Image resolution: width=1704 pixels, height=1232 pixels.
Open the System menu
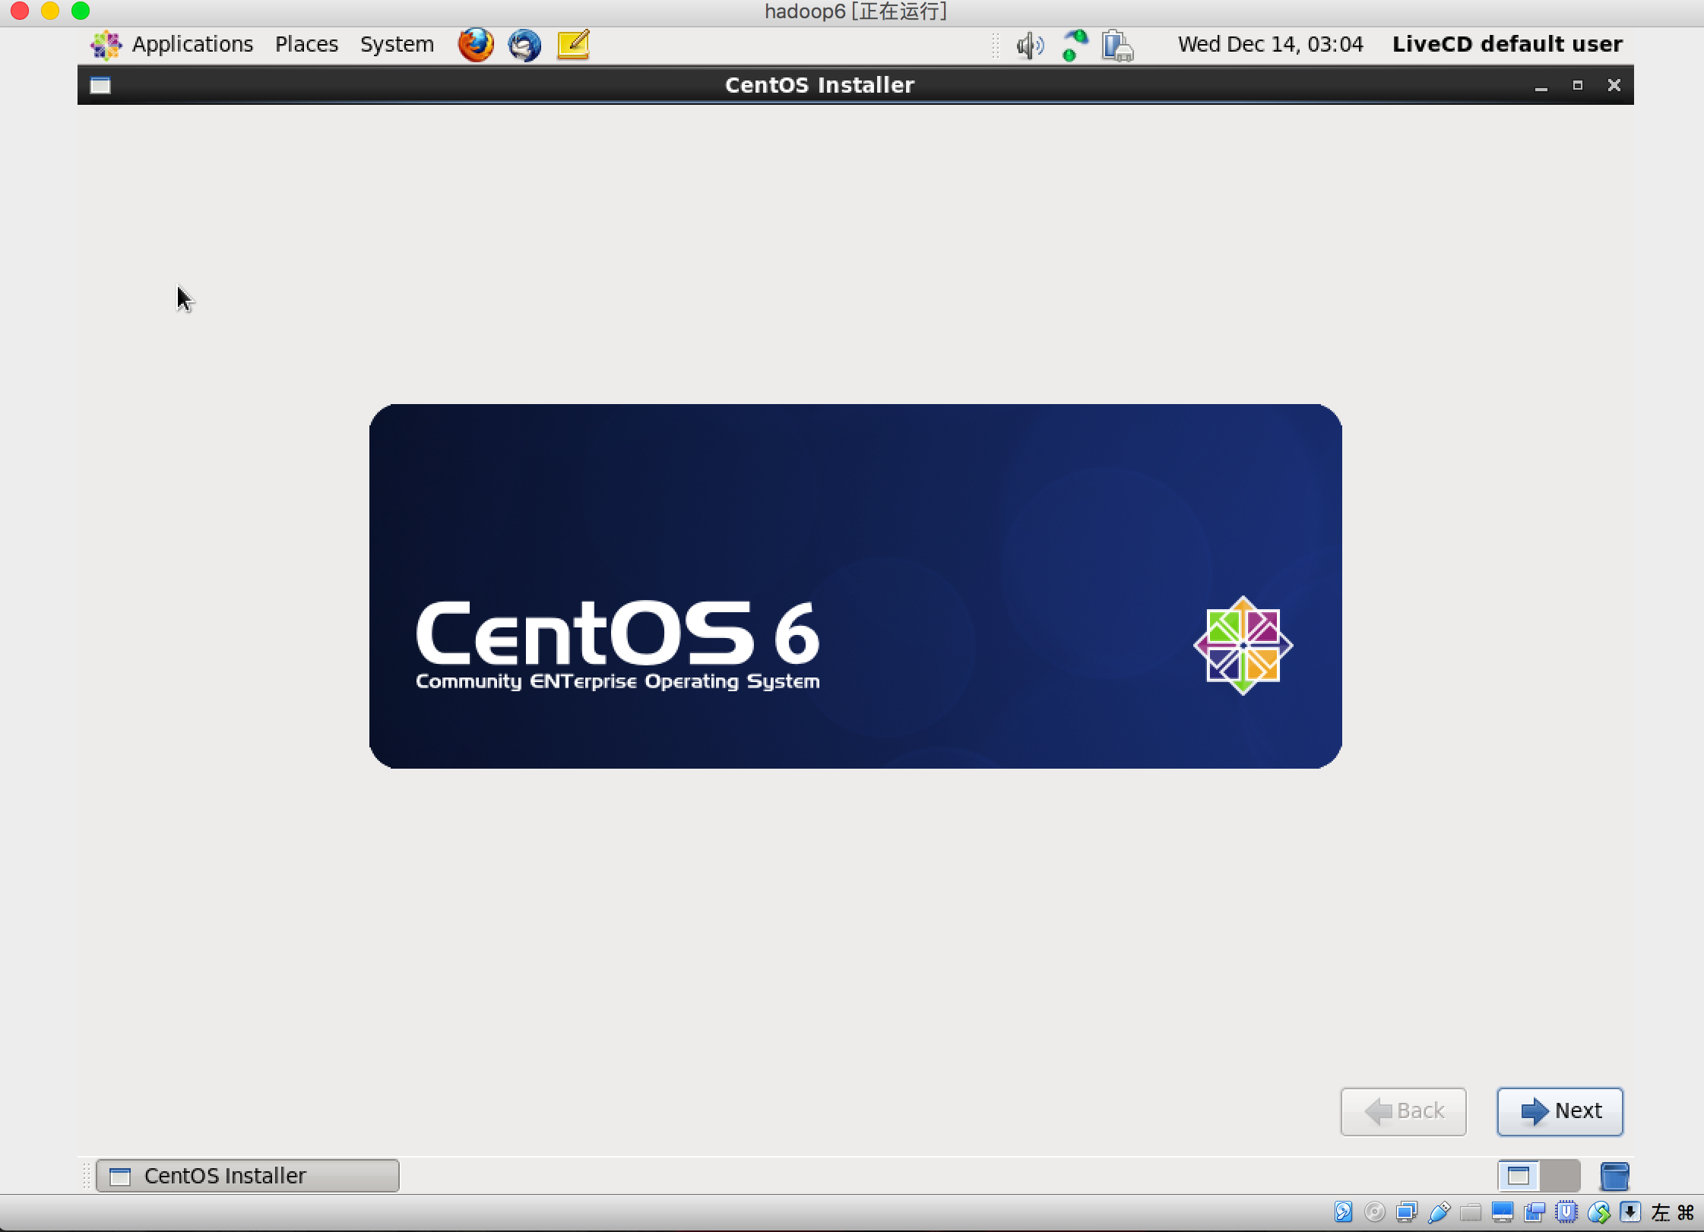[x=397, y=45]
